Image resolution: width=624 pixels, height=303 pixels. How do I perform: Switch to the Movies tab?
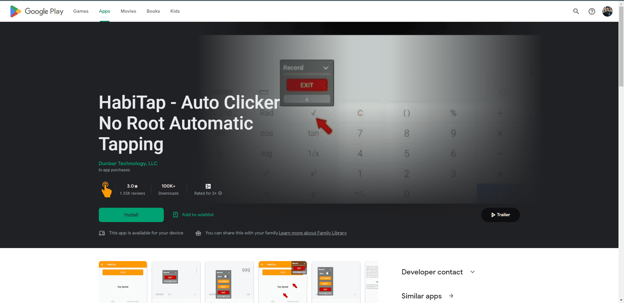[x=128, y=11]
